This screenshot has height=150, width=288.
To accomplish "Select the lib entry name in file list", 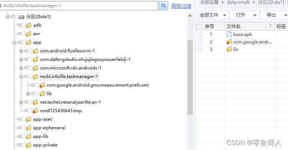I will click(x=235, y=49).
